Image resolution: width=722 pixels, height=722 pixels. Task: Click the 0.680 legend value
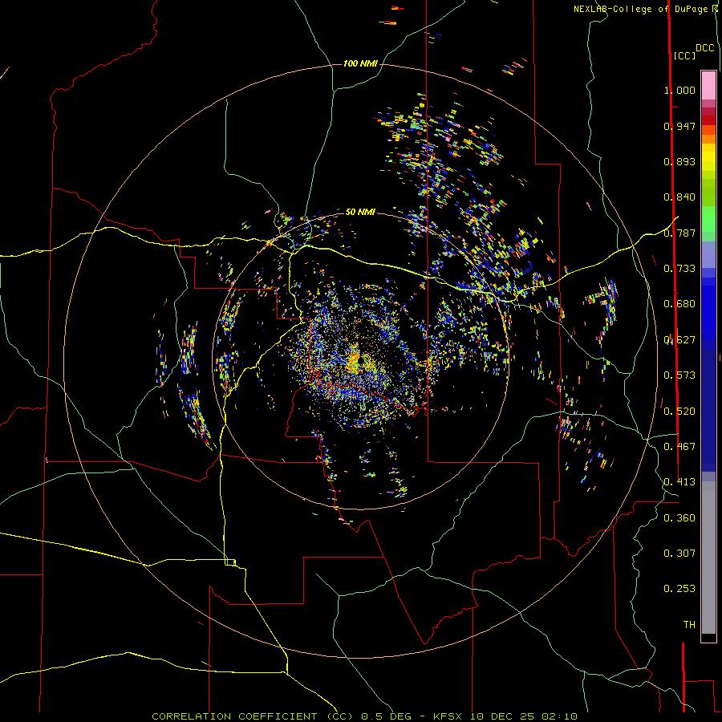[679, 304]
